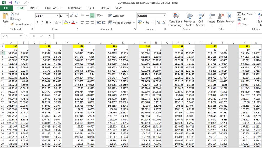
Task: Activate the Format Painter brush
Action: tap(21, 24)
